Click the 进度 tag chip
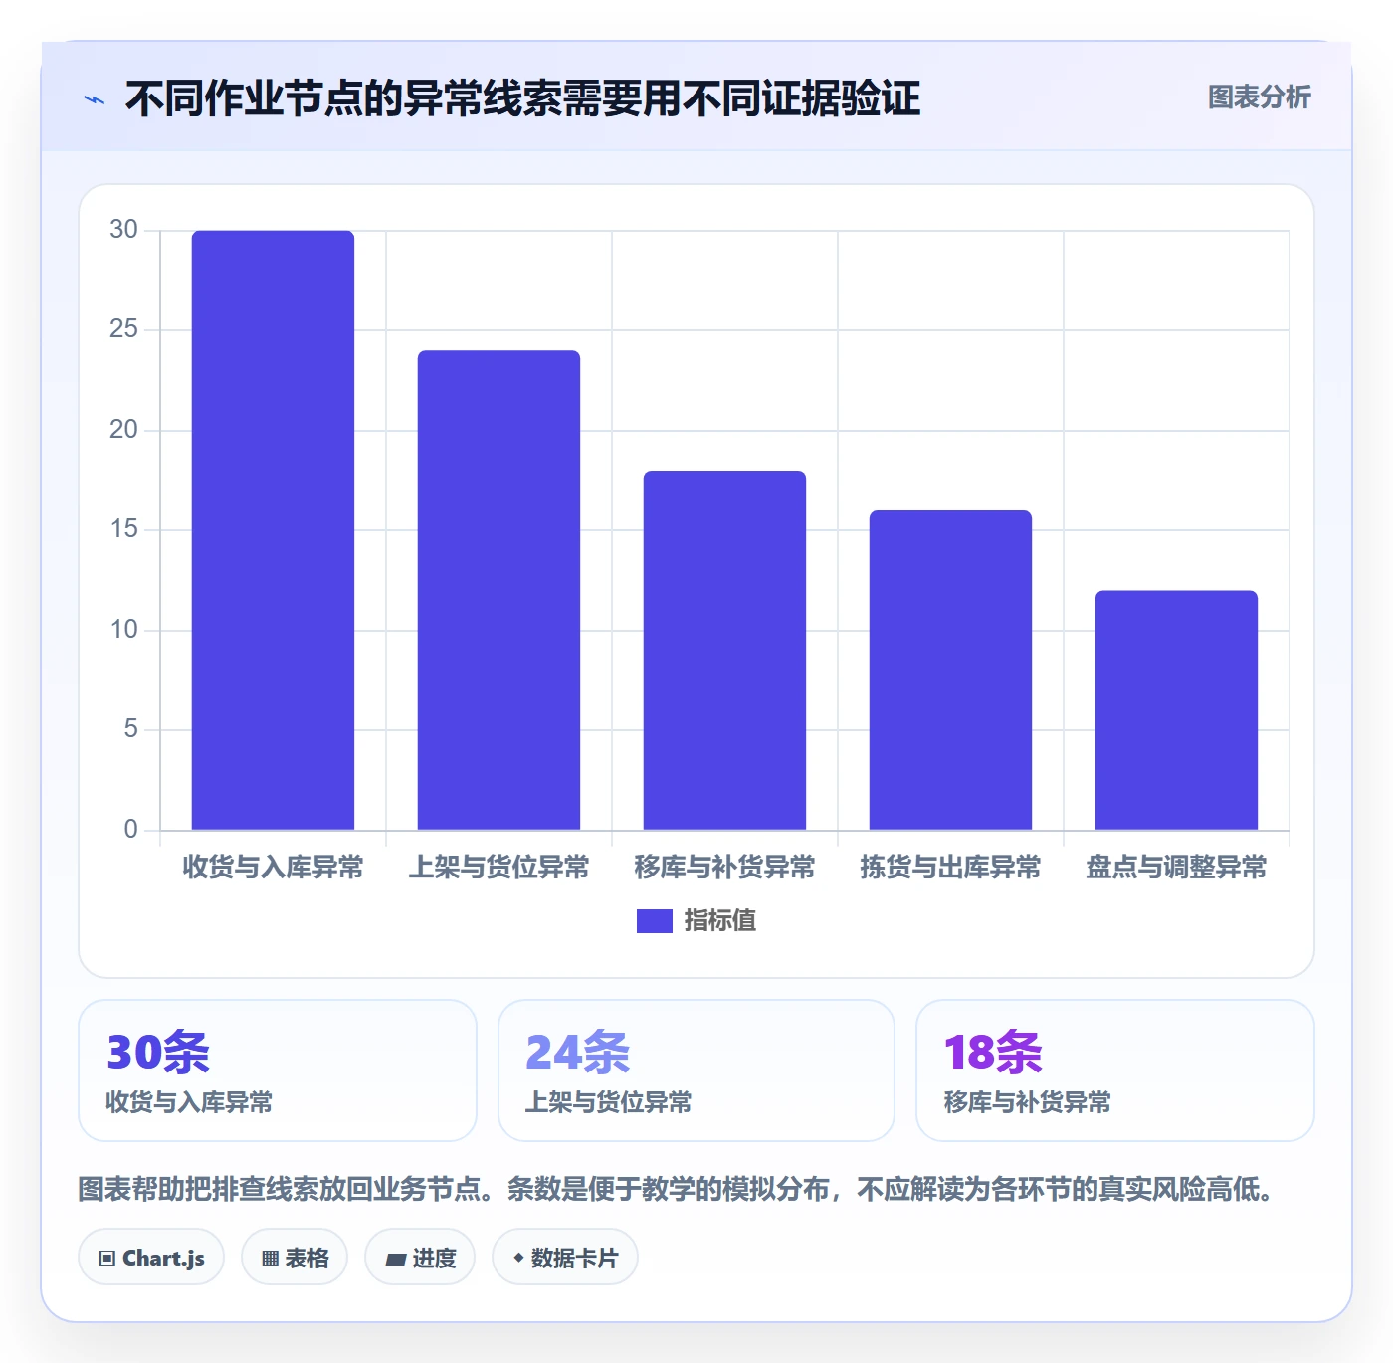 [420, 1258]
